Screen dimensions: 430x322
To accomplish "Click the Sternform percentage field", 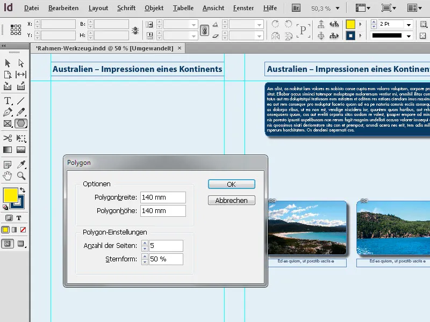I will click(x=166, y=259).
